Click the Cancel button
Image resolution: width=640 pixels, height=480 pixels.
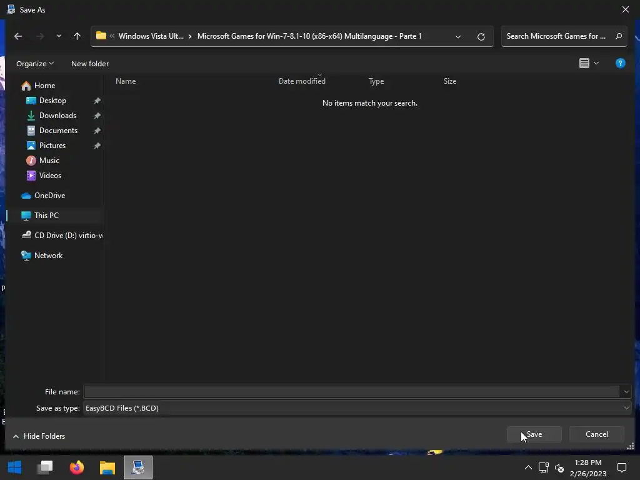(x=596, y=435)
